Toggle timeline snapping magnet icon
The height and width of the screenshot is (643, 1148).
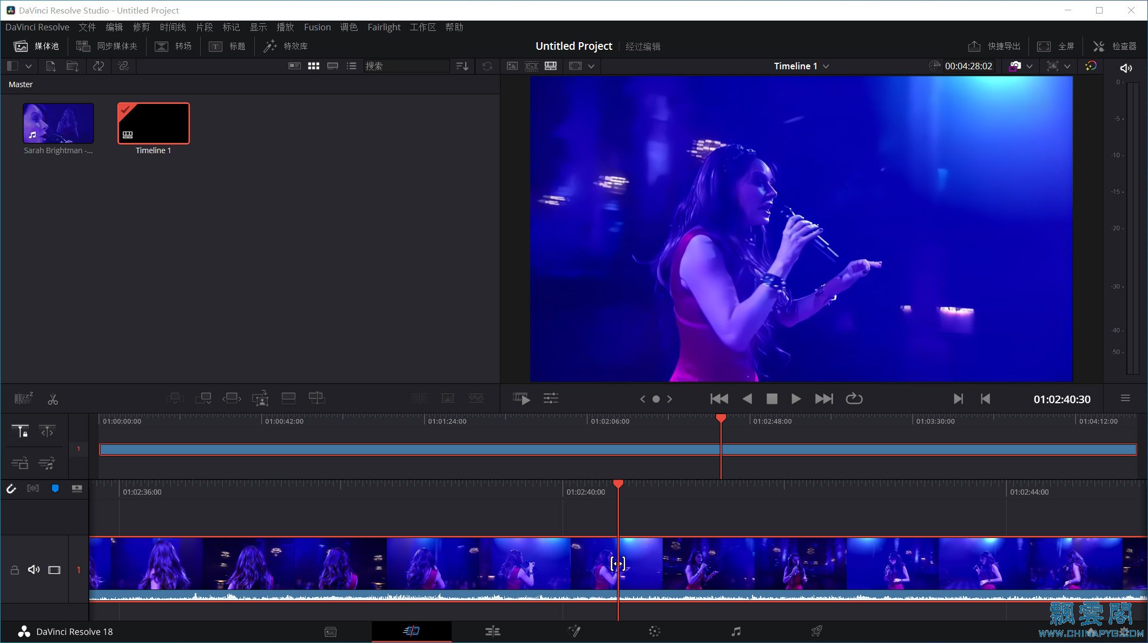(11, 489)
